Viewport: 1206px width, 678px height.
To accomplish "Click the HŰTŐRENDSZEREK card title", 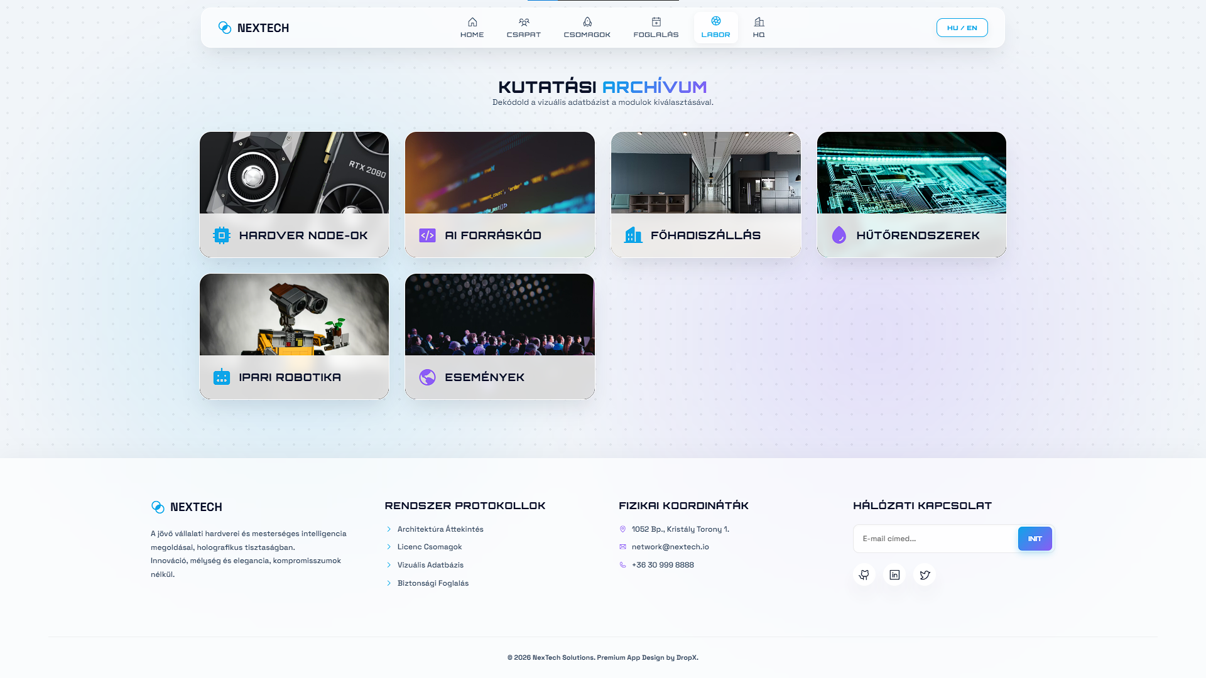I will pyautogui.click(x=918, y=235).
